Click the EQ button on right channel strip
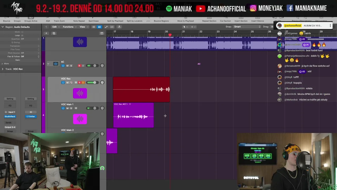The height and width of the screenshot is (190, 337). [31, 106]
